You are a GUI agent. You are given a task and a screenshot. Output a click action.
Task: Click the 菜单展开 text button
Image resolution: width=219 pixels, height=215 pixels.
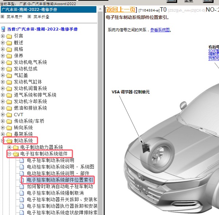(15, 17)
